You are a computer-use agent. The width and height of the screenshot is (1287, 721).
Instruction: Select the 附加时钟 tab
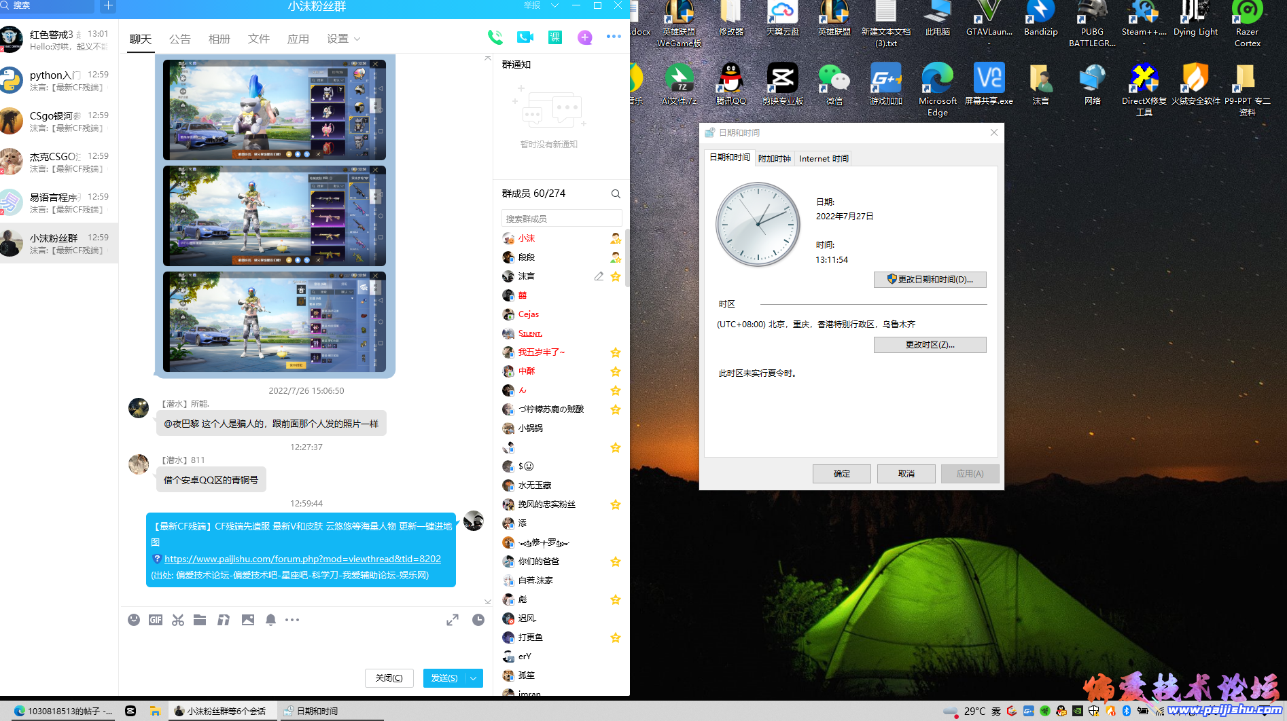(x=775, y=158)
